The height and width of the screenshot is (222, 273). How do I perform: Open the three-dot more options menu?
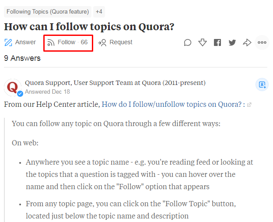coord(262,42)
